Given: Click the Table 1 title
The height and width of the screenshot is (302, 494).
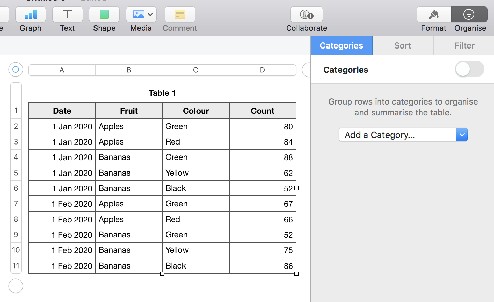Looking at the screenshot, I should 162,93.
